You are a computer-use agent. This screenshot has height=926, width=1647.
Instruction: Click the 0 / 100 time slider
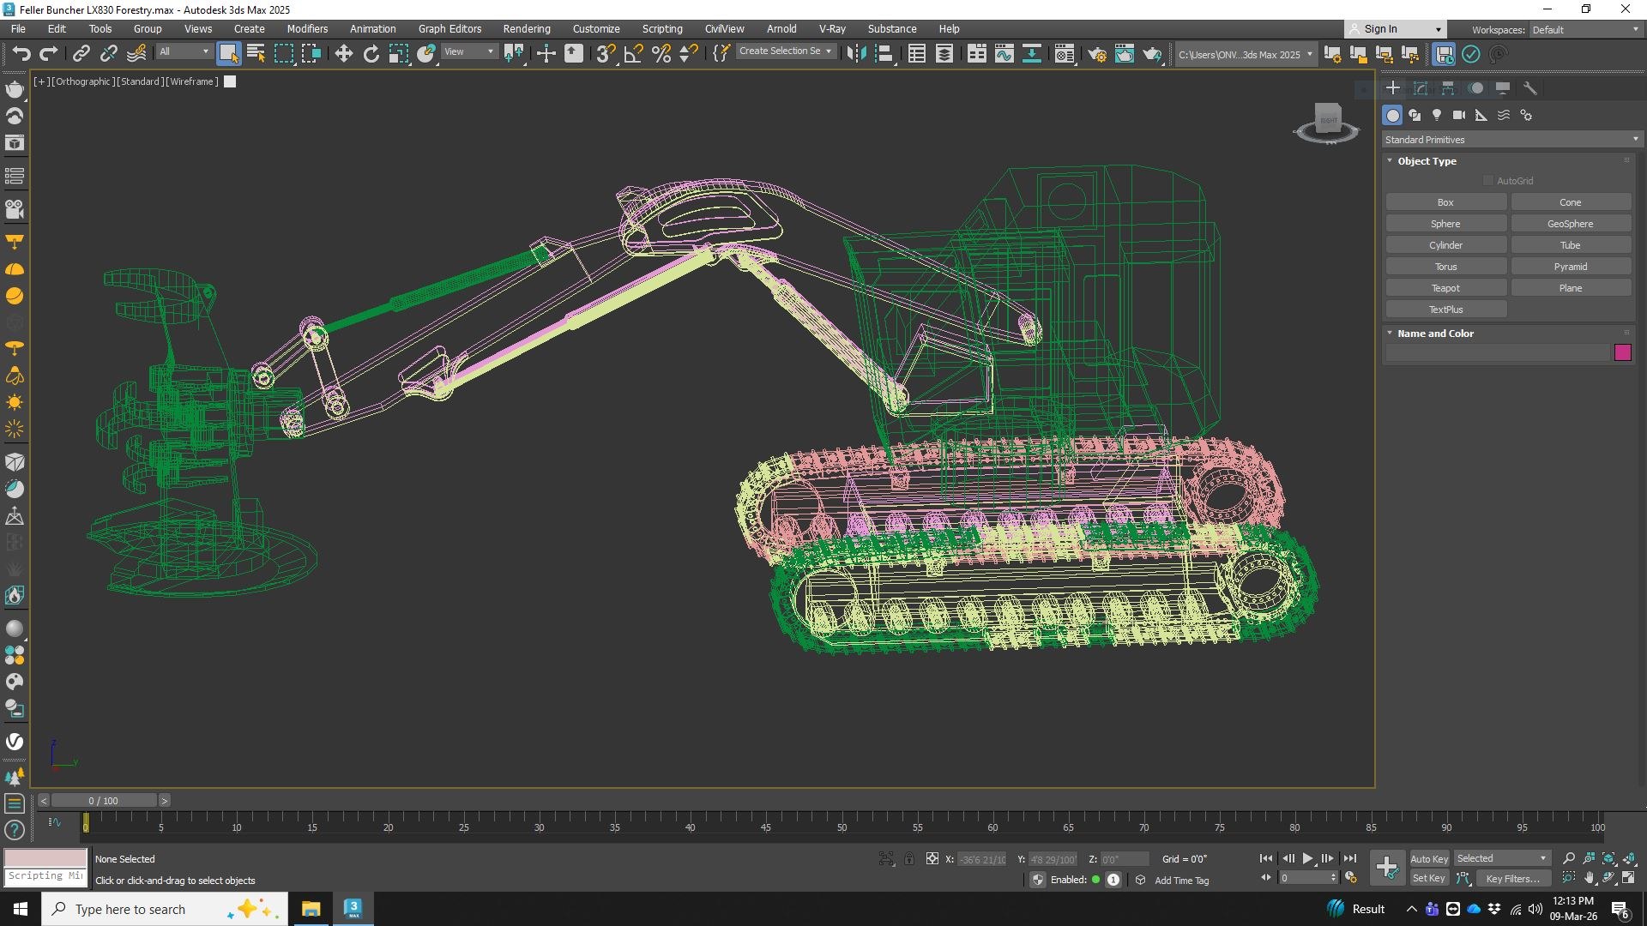(x=104, y=801)
